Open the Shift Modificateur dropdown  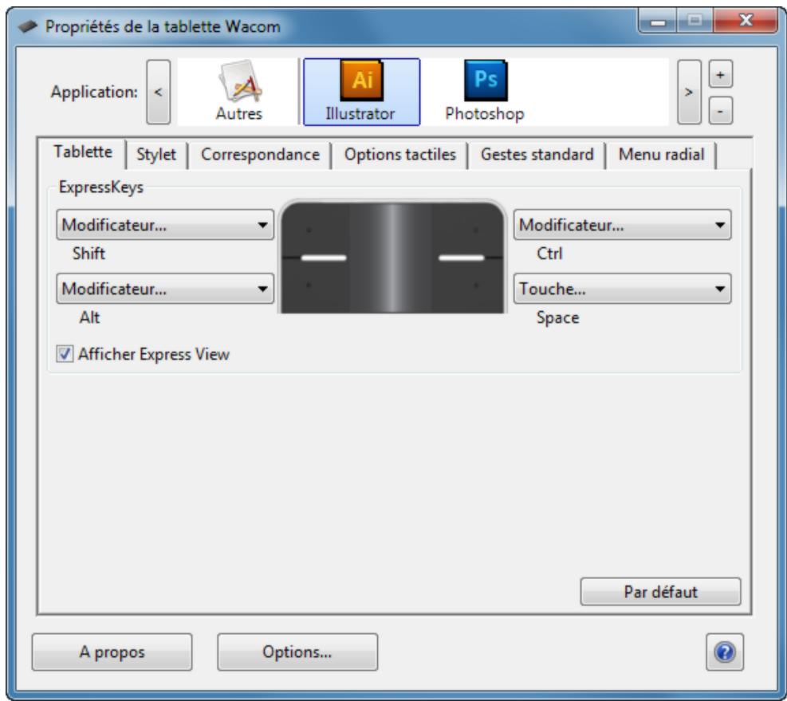(x=165, y=225)
